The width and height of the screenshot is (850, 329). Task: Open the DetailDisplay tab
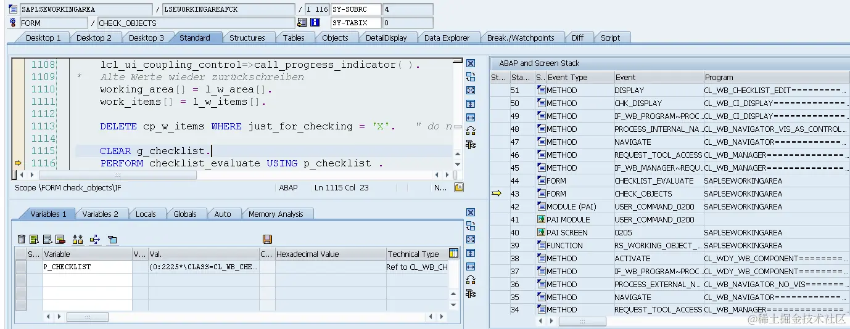pos(386,38)
